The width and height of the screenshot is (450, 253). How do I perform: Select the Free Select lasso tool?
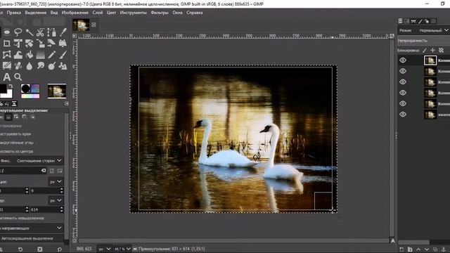coord(18,32)
